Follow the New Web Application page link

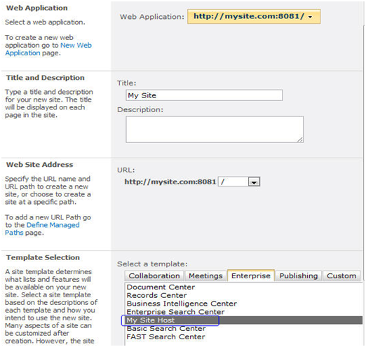tap(48, 49)
